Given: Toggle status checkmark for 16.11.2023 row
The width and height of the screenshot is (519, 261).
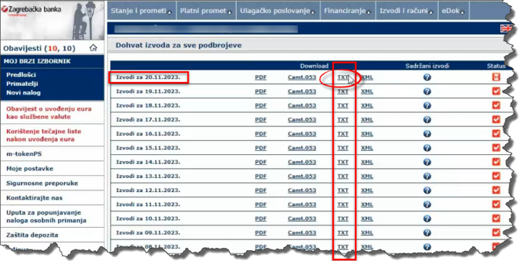Looking at the screenshot, I should point(496,133).
